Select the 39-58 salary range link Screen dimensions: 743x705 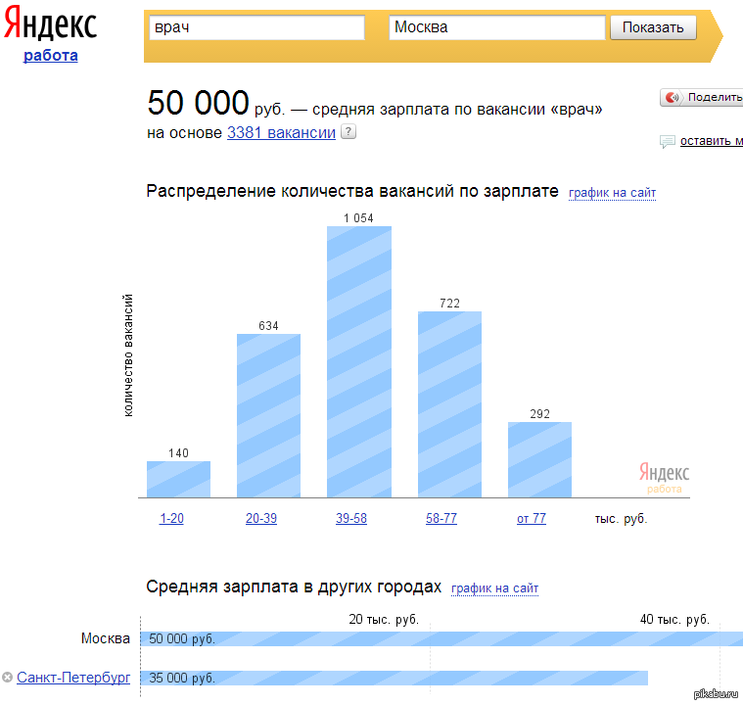tap(351, 518)
